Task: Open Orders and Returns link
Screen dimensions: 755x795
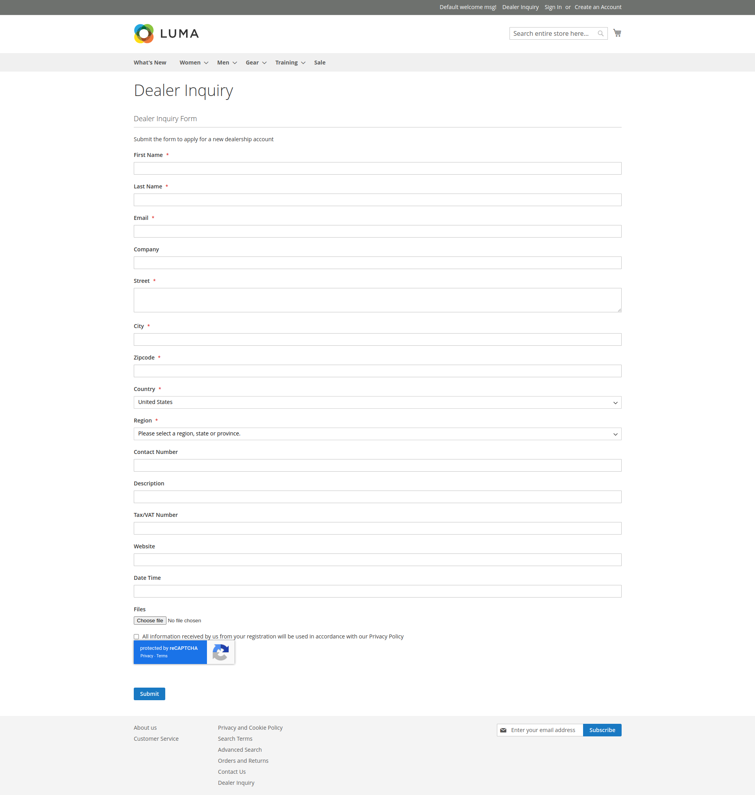Action: (x=243, y=760)
